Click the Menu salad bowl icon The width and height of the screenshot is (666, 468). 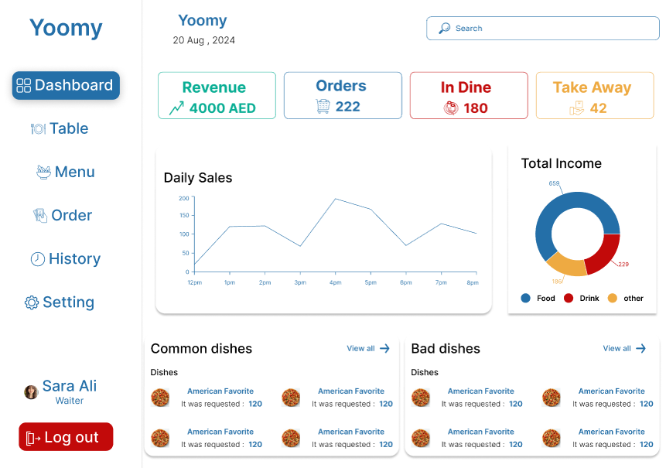(44, 172)
